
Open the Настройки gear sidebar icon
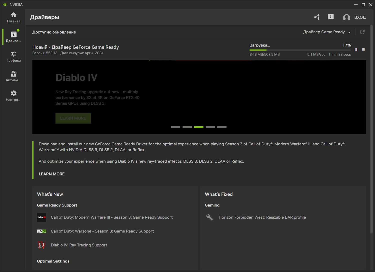tap(13, 96)
